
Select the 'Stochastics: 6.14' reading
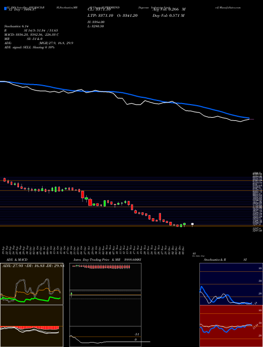coord(16,26)
